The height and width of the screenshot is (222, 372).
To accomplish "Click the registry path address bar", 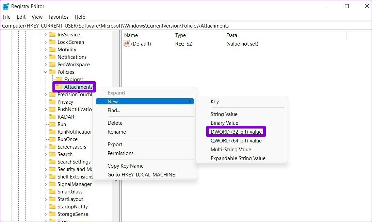I will pyautogui.click(x=186, y=25).
